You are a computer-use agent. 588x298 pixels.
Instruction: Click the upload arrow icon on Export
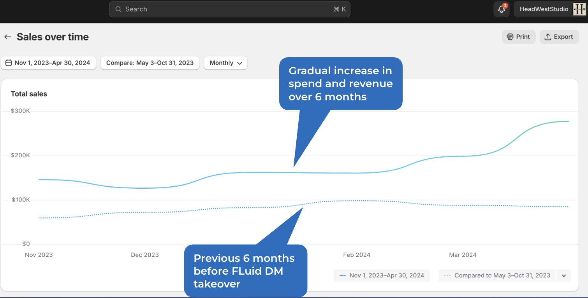tap(548, 37)
